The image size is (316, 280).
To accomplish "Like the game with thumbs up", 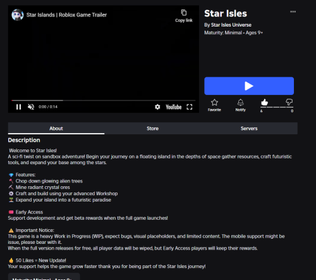I will point(264,103).
